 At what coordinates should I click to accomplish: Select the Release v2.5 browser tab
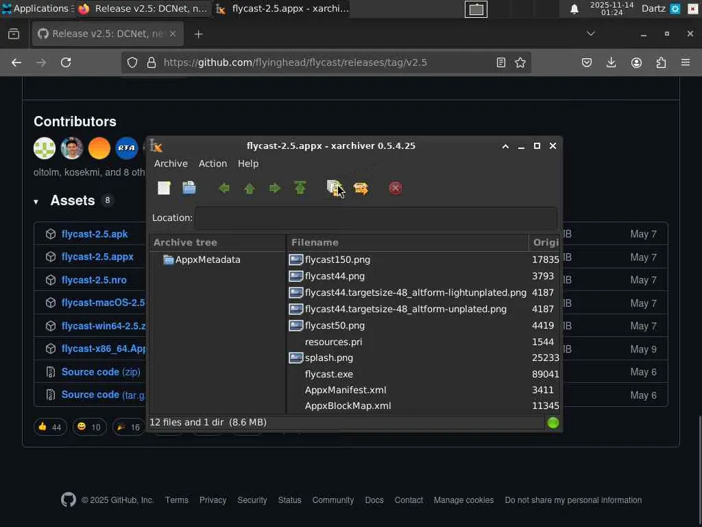click(108, 34)
